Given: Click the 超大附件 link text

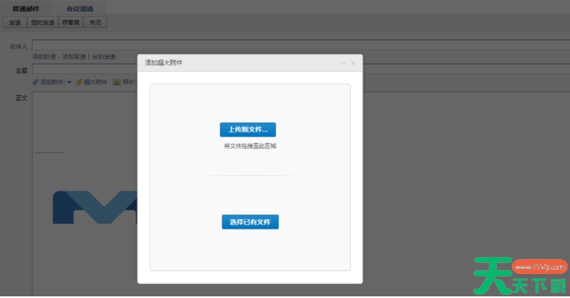Looking at the screenshot, I should click(x=95, y=82).
